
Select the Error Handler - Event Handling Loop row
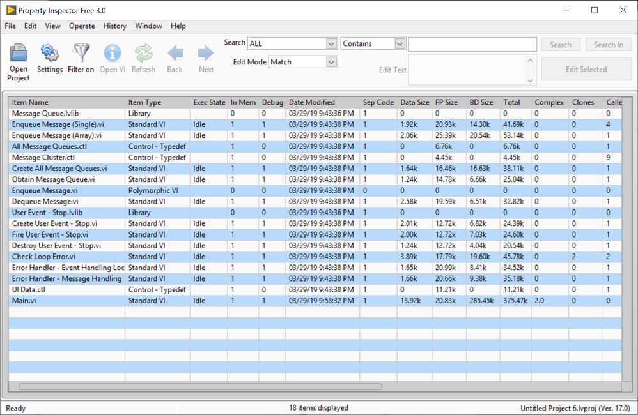tap(315, 268)
